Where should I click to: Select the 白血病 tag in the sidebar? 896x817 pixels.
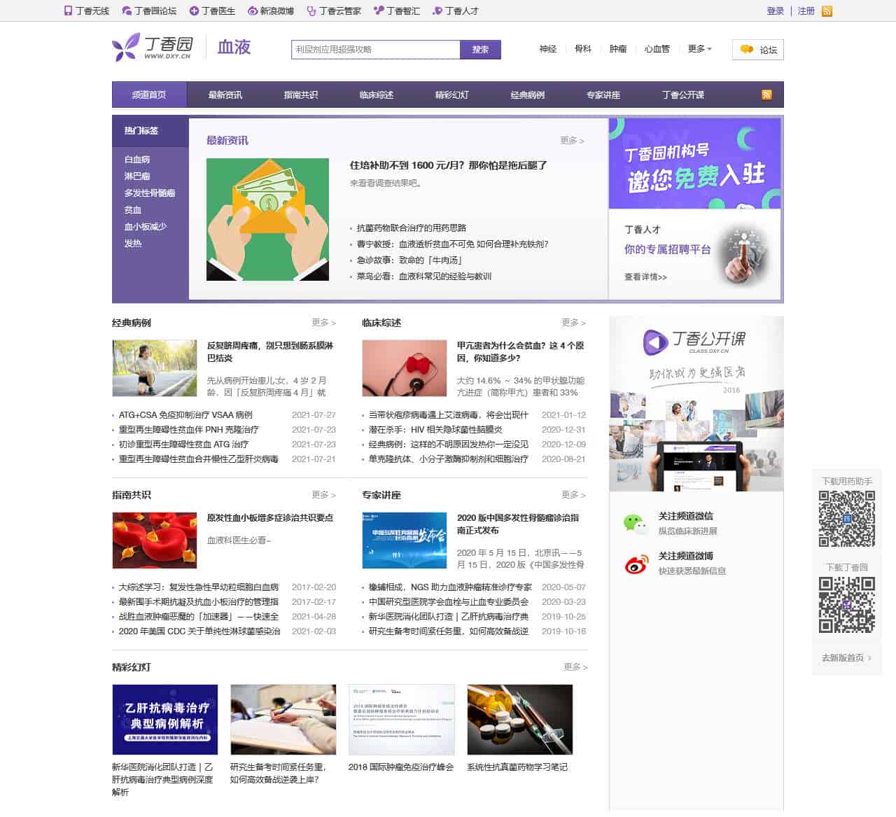[136, 160]
